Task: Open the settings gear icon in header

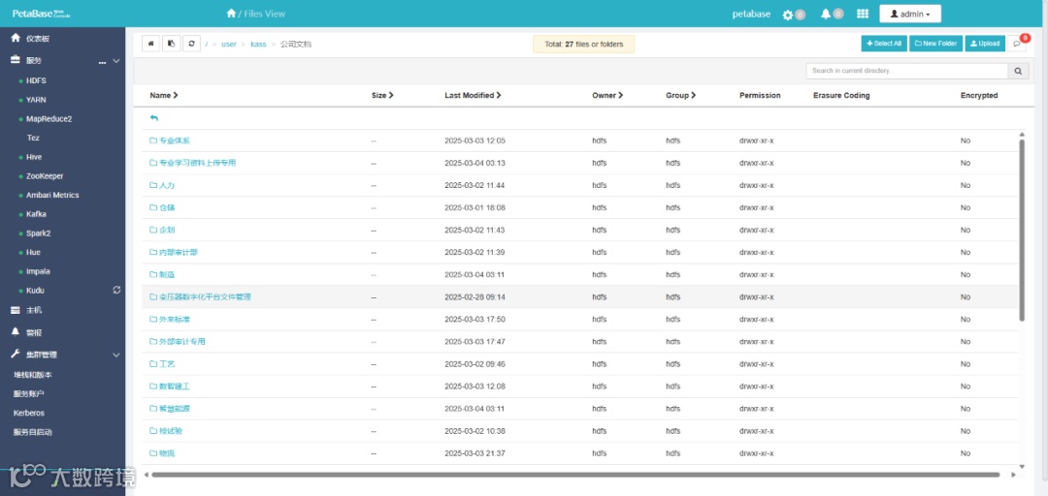Action: click(x=787, y=14)
